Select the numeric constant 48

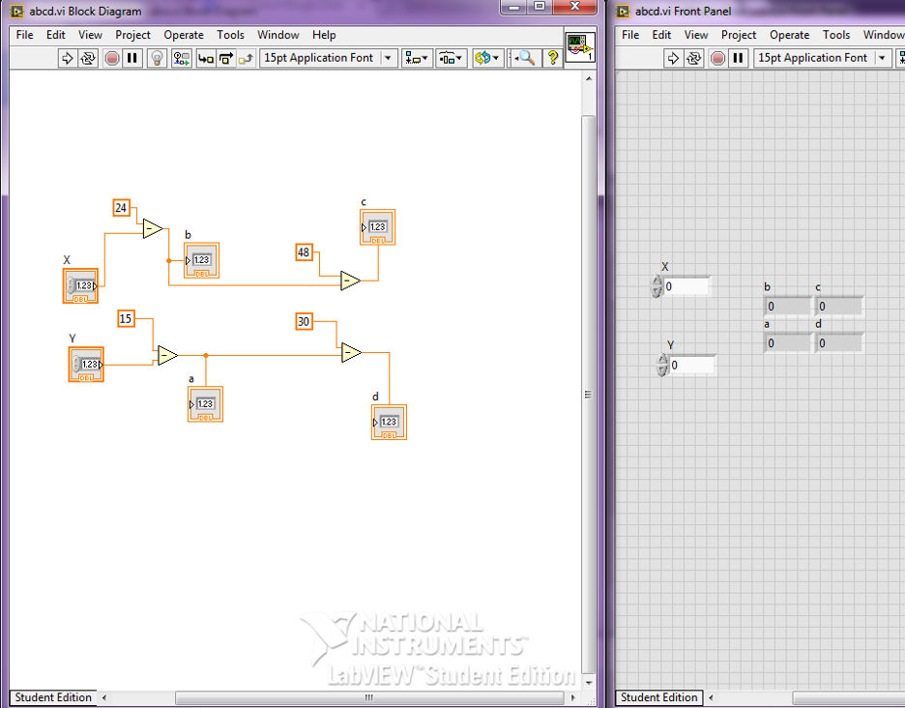click(304, 252)
